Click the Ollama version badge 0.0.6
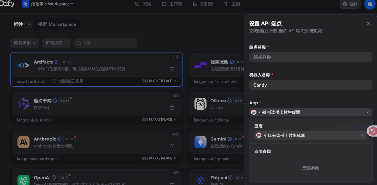 click(238, 101)
